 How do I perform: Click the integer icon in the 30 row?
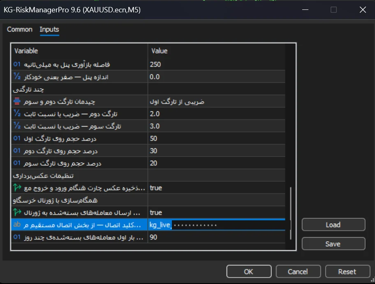(17, 150)
